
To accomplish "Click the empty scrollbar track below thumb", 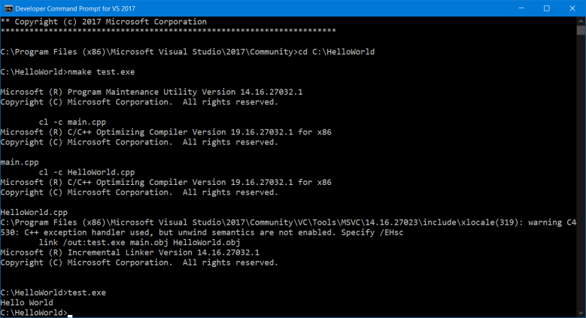I will point(581,172).
